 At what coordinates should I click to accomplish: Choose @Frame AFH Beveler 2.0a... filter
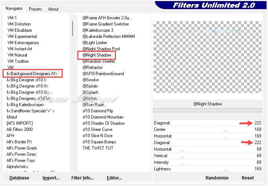tap(107, 18)
